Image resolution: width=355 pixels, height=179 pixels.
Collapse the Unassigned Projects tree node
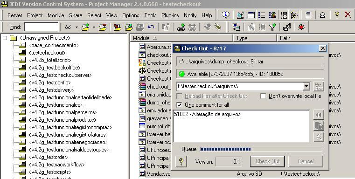coord(5,38)
